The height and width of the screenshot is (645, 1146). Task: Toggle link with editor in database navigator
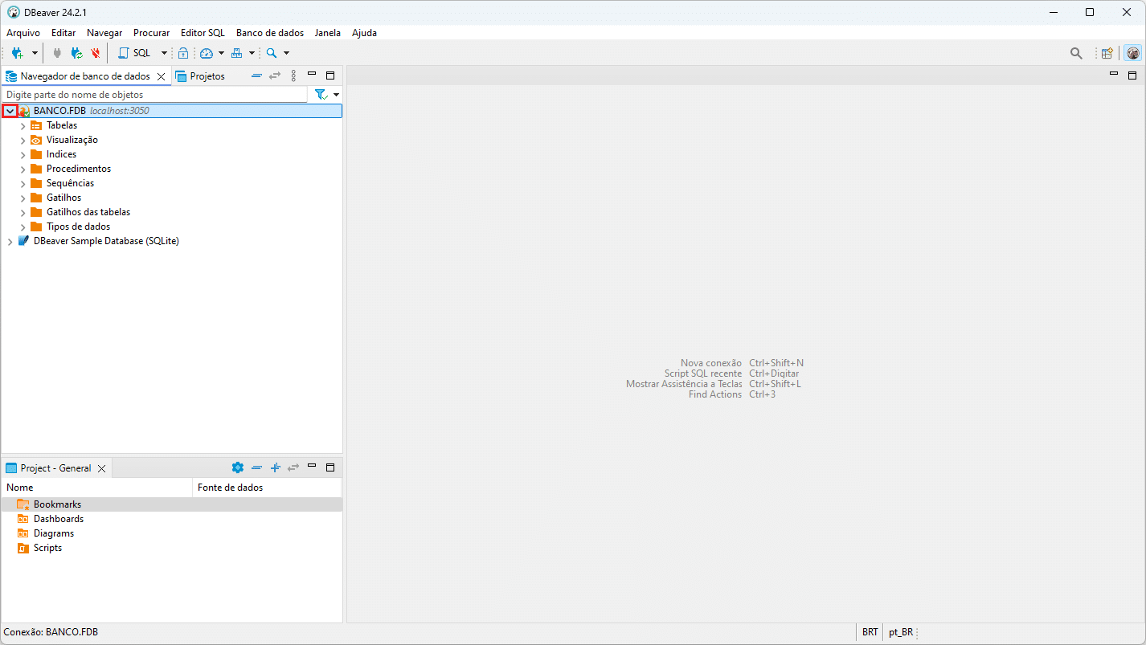pos(275,76)
